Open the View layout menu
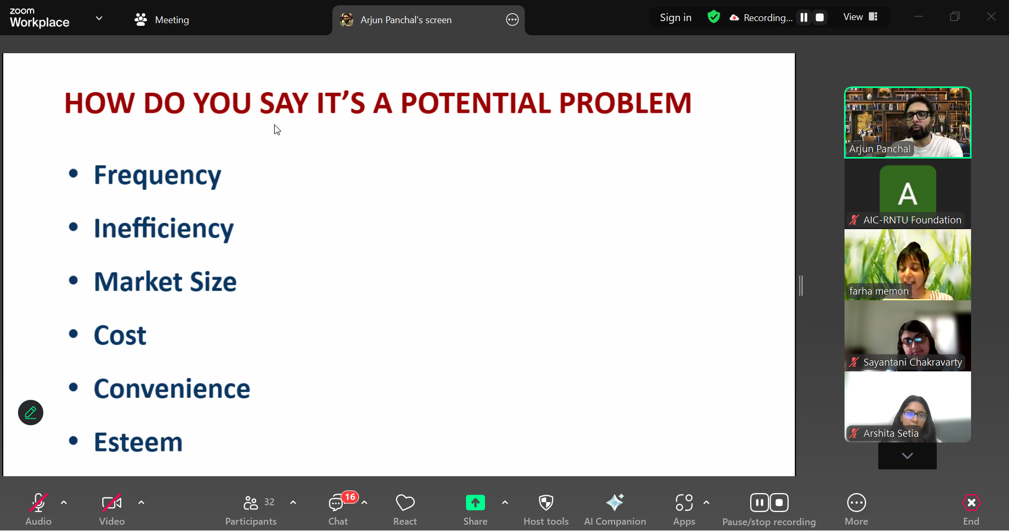This screenshot has height=531, width=1009. click(860, 17)
